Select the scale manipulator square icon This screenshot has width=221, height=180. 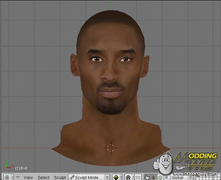166,177
